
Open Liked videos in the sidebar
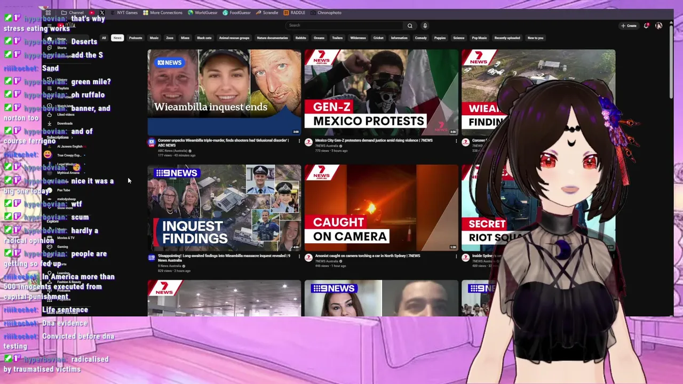click(61, 115)
